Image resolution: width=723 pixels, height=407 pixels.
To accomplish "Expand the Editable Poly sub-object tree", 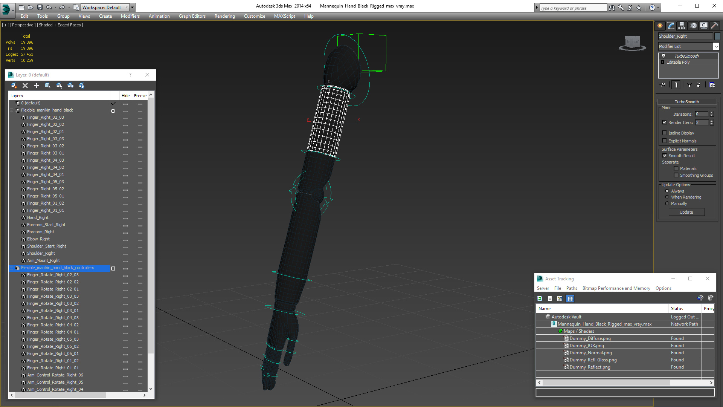I will [x=663, y=62].
